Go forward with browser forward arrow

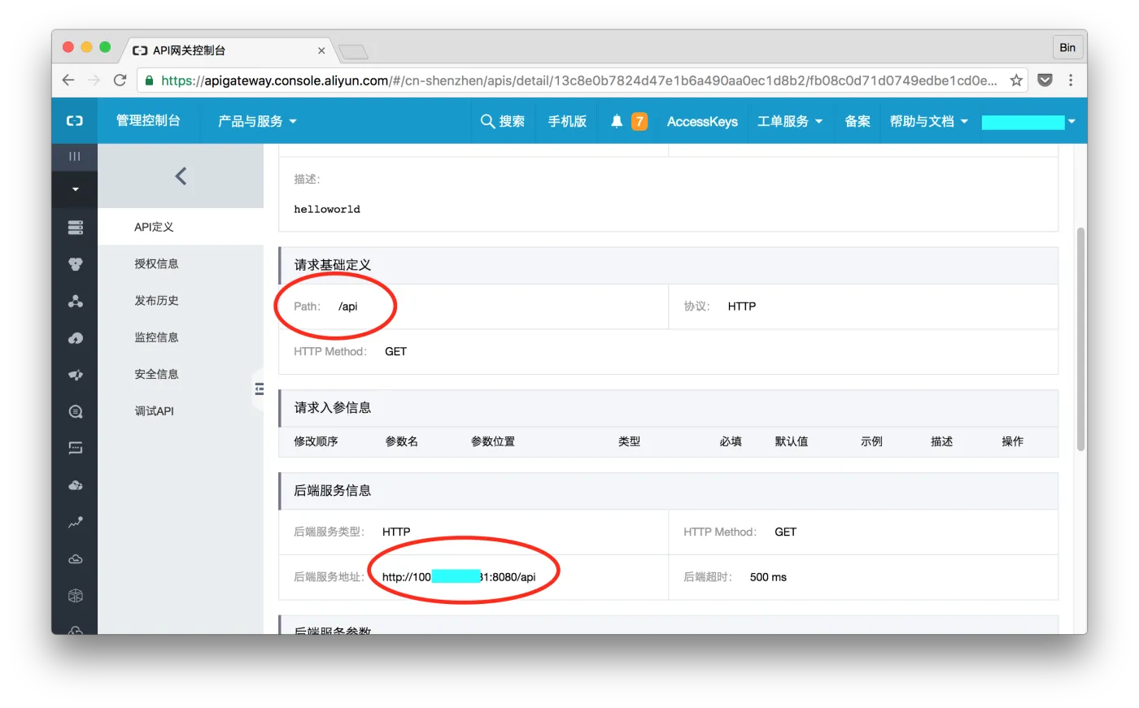click(94, 80)
